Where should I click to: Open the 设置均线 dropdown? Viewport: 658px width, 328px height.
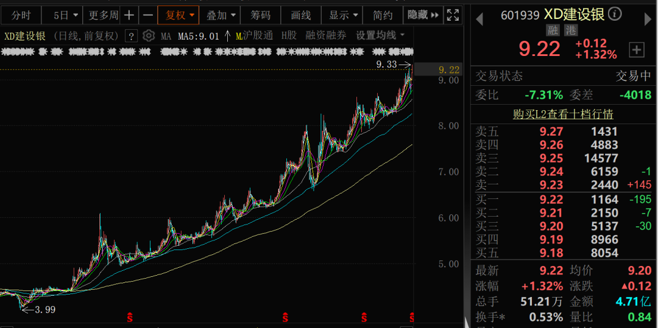(x=380, y=36)
